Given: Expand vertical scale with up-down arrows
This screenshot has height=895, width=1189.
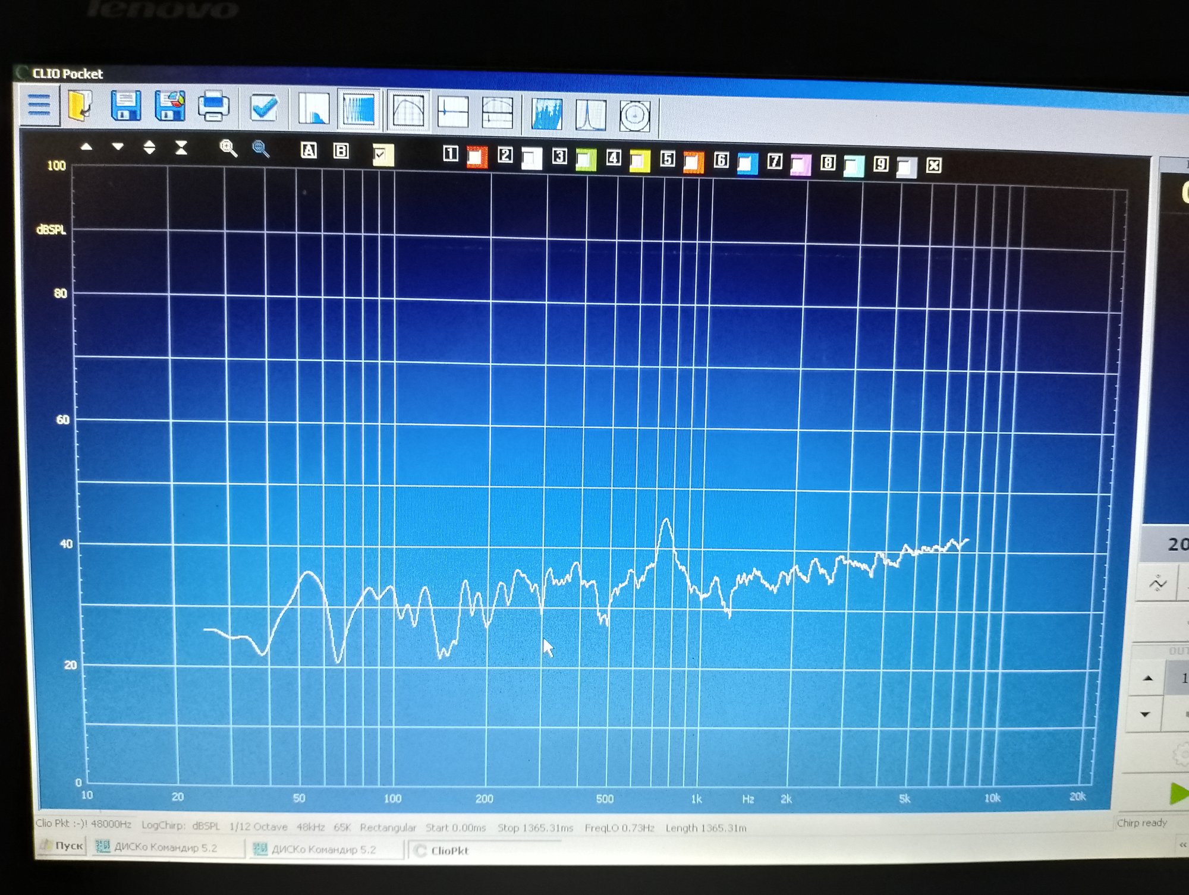Looking at the screenshot, I should pyautogui.click(x=149, y=147).
